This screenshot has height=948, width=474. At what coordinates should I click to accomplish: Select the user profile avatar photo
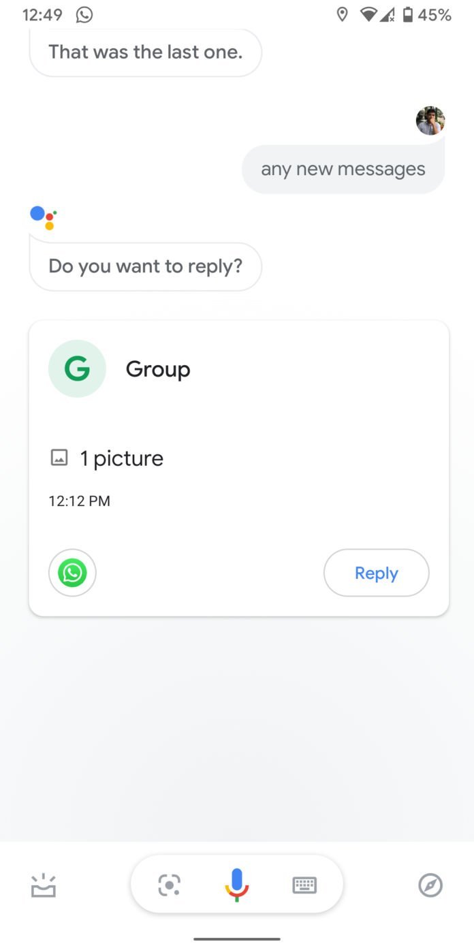click(430, 121)
